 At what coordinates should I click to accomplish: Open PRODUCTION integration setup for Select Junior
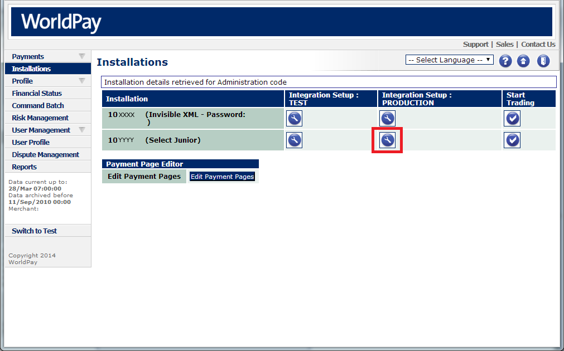[x=387, y=140]
